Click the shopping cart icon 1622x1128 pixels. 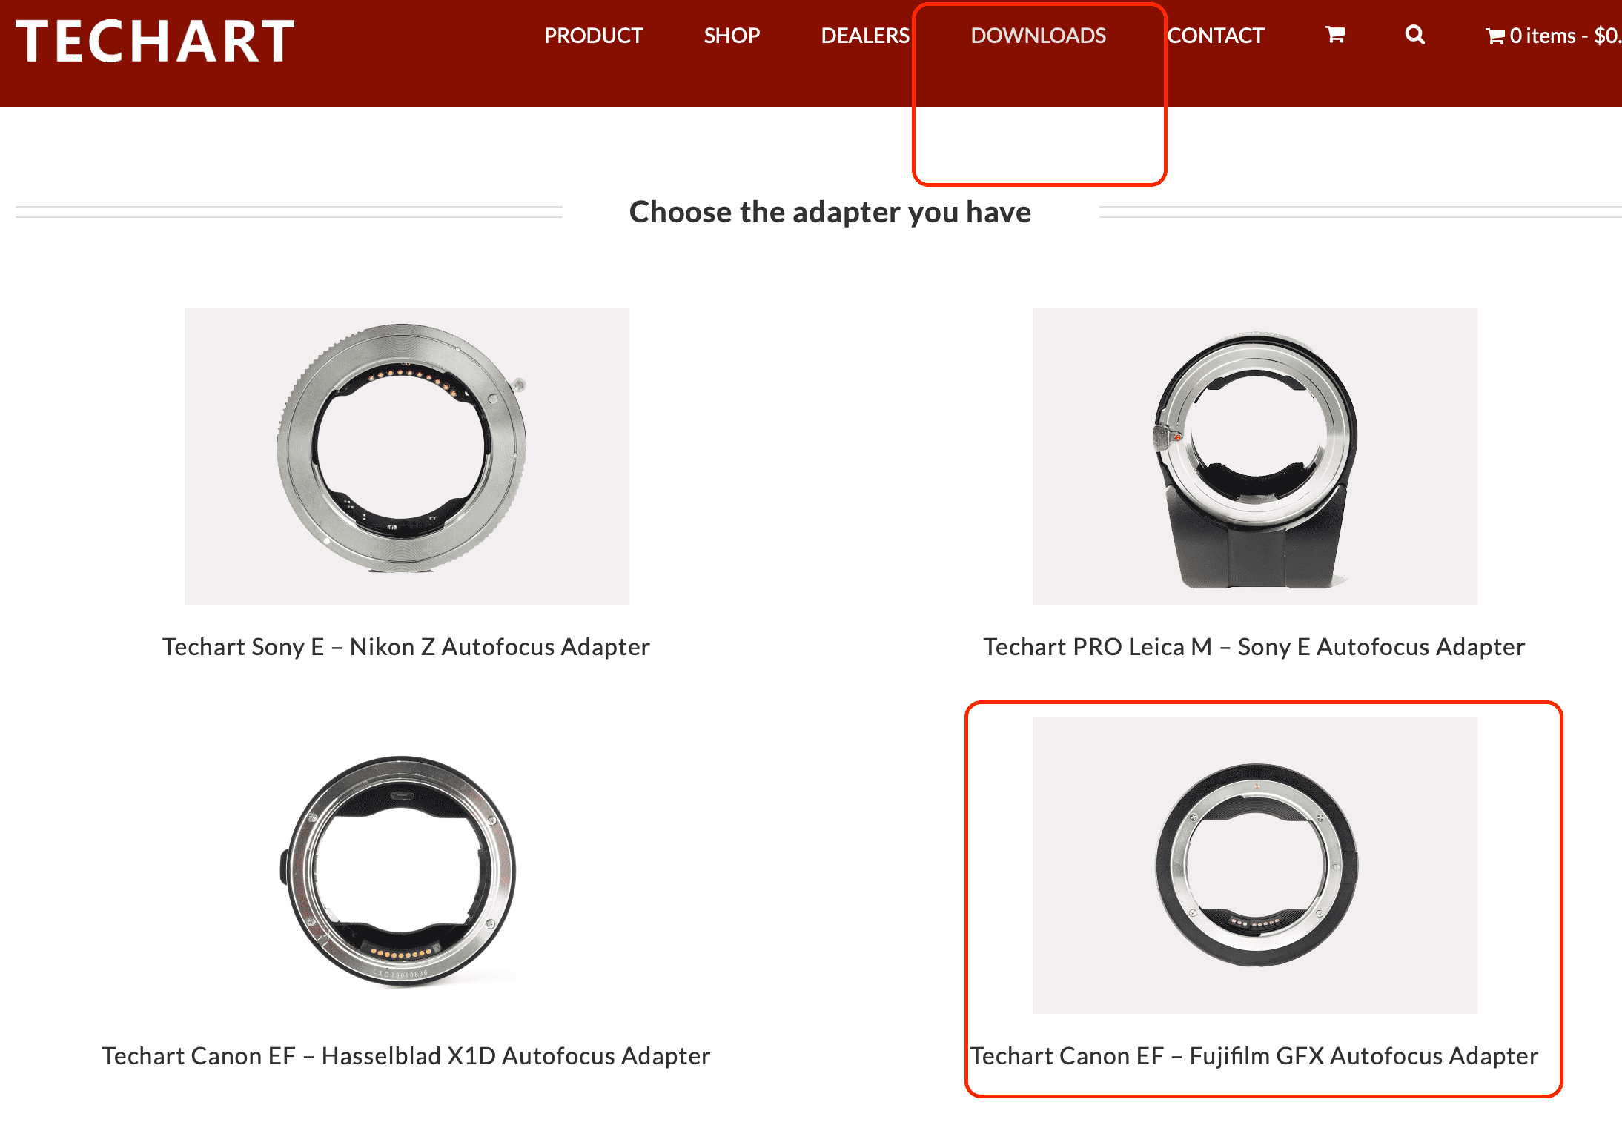point(1332,36)
